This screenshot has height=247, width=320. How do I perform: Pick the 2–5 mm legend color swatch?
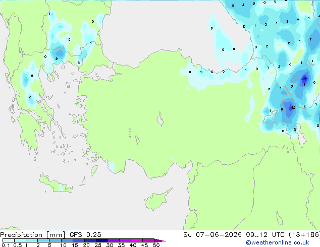point(43,240)
